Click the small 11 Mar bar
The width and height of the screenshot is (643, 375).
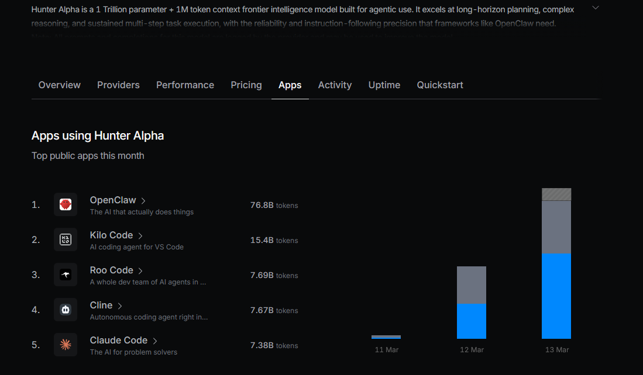(x=386, y=337)
